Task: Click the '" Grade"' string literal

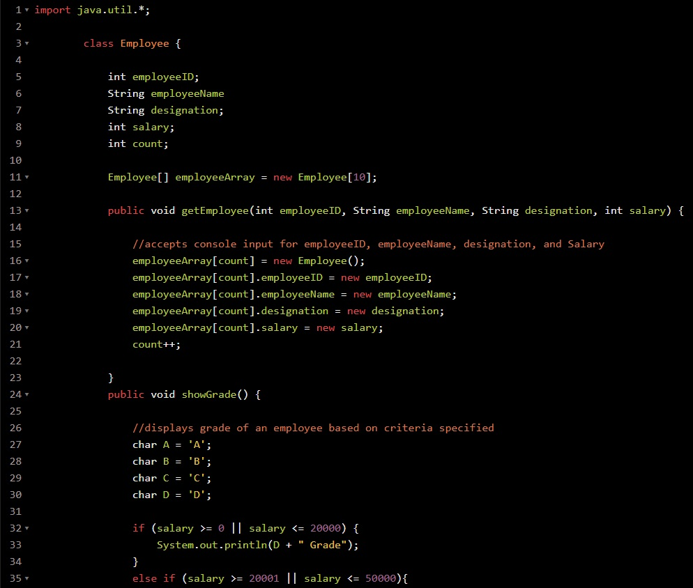Action: (x=322, y=545)
